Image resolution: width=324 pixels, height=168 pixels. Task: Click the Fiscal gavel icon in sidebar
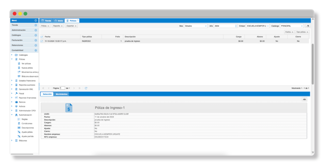(x=16, y=94)
